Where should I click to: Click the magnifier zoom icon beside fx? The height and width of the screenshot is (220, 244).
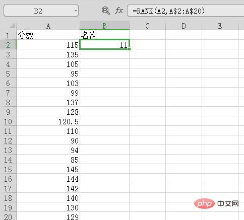(106, 11)
